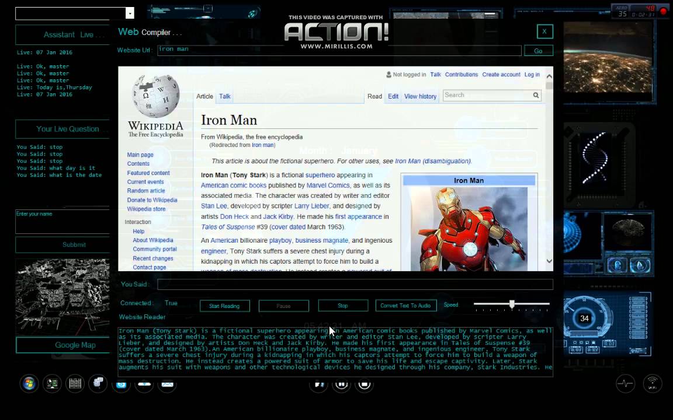Viewport: 673px width, 420px height.
Task: Click the Stop reading button
Action: click(x=343, y=306)
